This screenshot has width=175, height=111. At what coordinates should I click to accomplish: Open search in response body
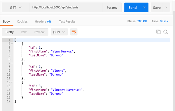165,32
